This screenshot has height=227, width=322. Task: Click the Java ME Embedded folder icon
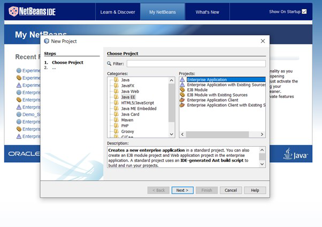[x=116, y=108]
